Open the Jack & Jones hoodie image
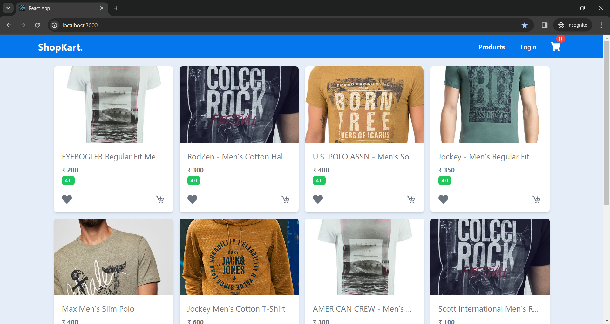The height and width of the screenshot is (324, 610). [239, 257]
